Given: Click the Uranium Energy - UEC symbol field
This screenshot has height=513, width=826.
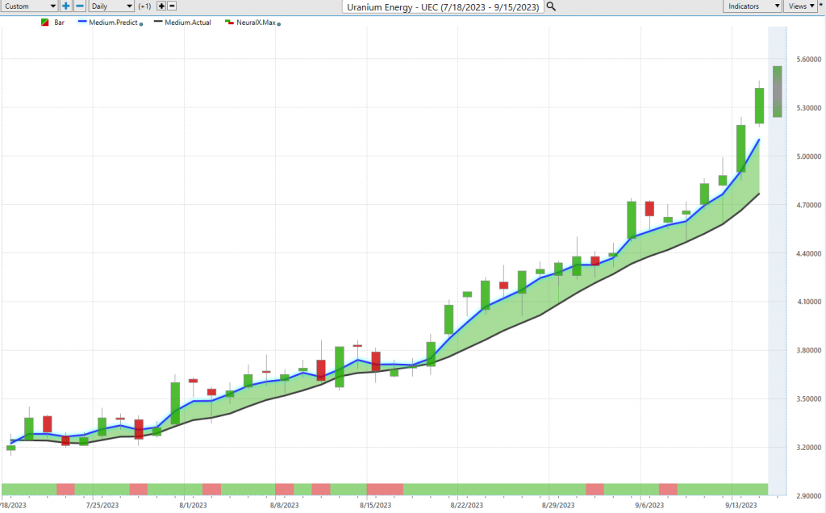Looking at the screenshot, I should pos(443,6).
